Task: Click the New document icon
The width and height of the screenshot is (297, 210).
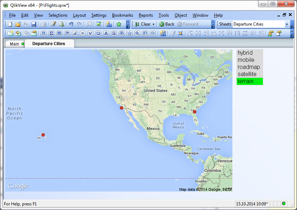Action: 10,24
